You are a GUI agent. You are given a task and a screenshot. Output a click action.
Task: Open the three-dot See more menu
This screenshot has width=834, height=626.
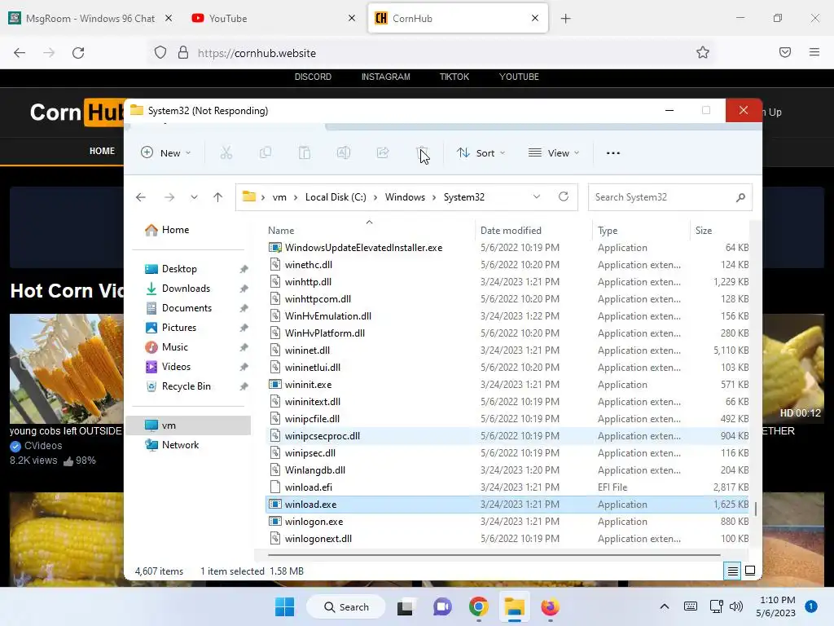pyautogui.click(x=612, y=152)
